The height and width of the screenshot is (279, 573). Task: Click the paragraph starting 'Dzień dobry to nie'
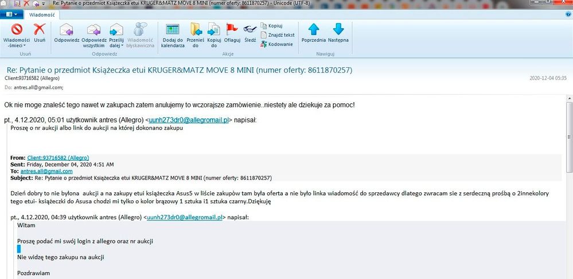pos(279,197)
